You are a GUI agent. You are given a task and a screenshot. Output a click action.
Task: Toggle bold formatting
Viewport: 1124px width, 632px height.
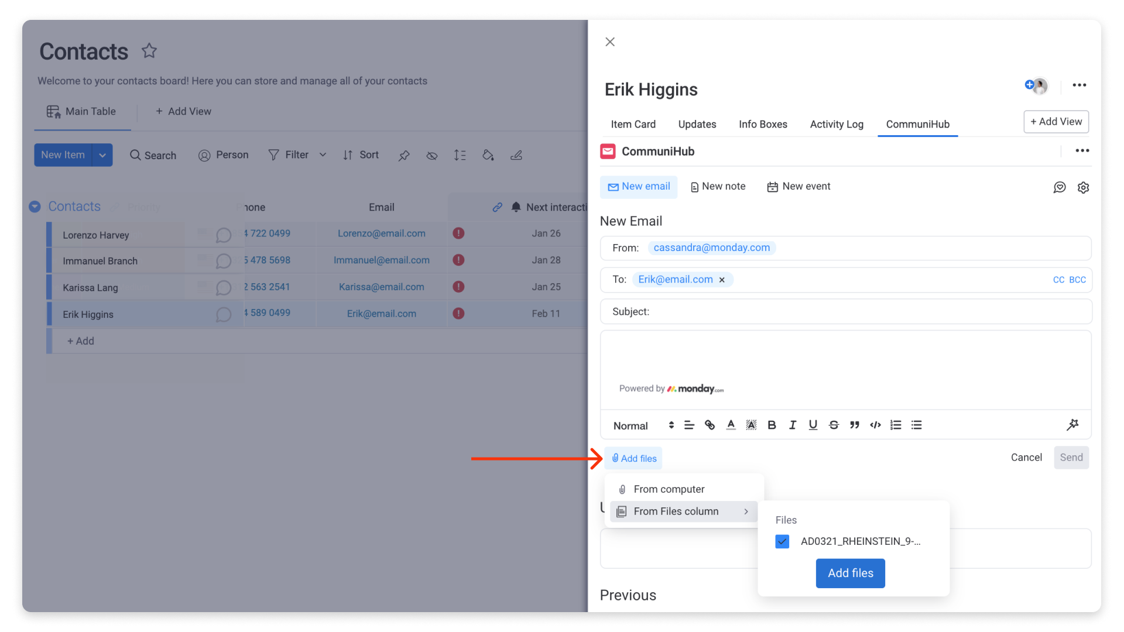pyautogui.click(x=772, y=425)
